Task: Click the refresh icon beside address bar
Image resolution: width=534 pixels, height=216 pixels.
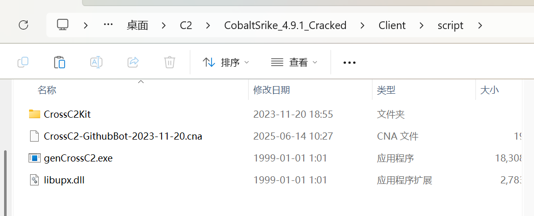Action: tap(23, 25)
